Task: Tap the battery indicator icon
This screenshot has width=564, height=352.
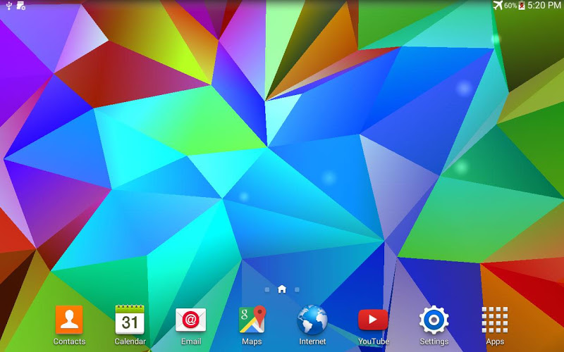Action: pos(522,6)
